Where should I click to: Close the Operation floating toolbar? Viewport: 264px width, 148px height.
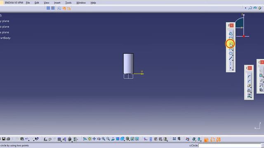coord(250,68)
